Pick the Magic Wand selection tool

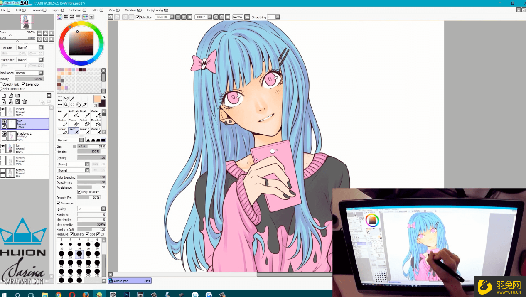coord(72,99)
